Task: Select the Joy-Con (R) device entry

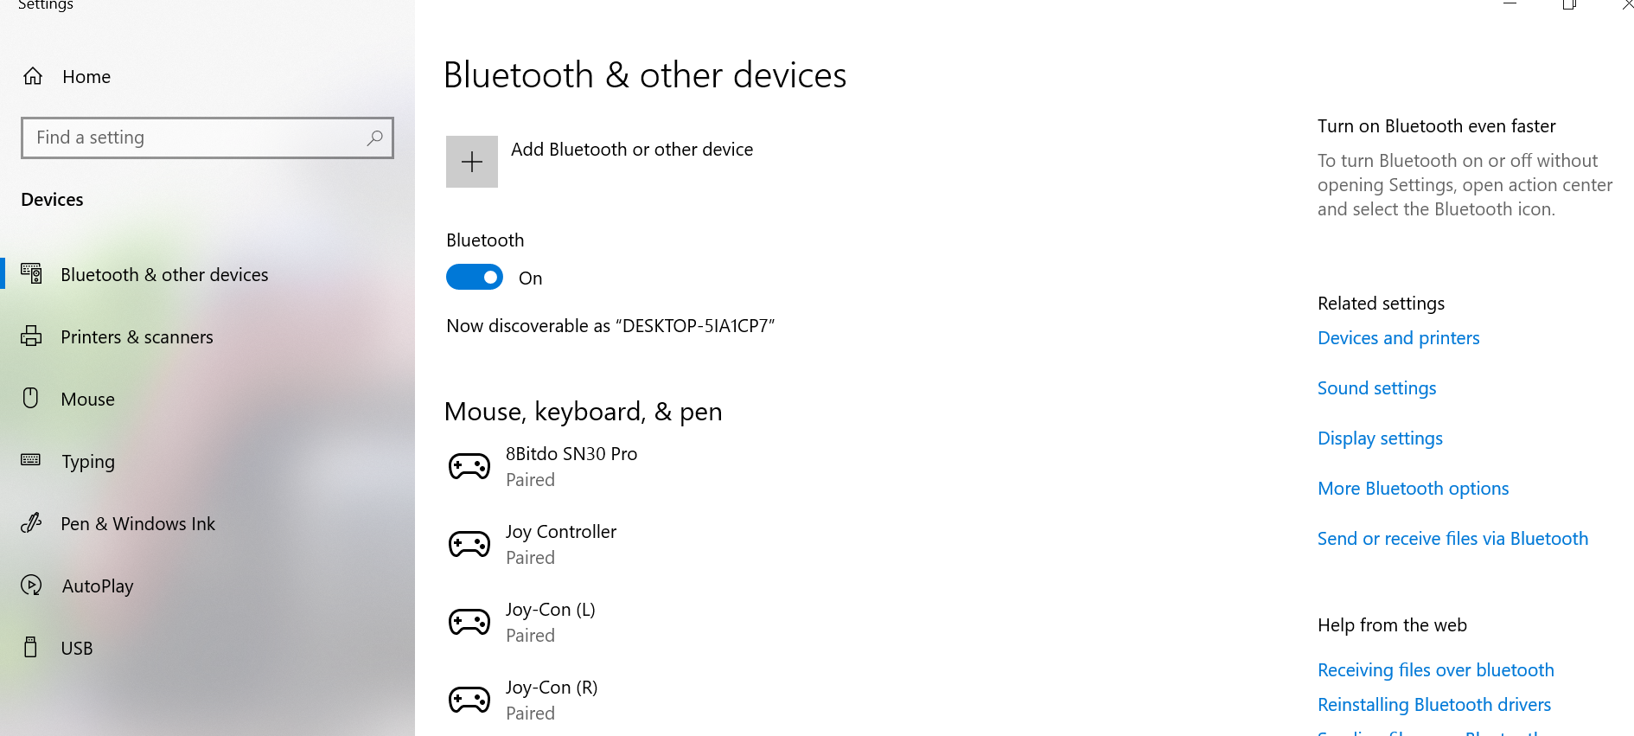Action: [x=552, y=700]
